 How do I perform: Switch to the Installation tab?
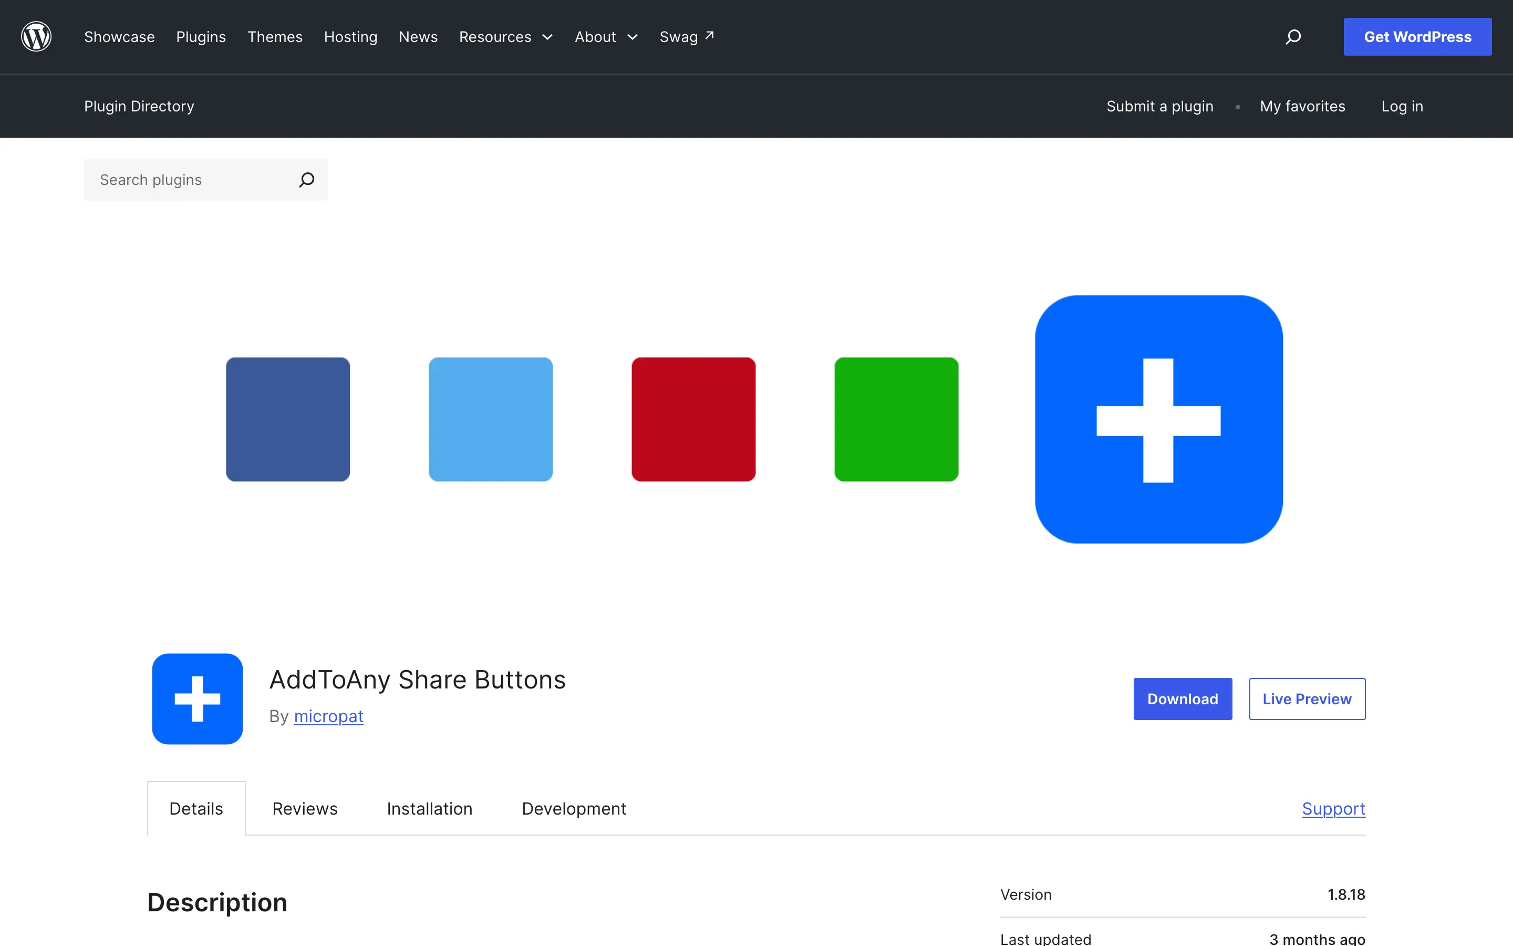tap(430, 808)
